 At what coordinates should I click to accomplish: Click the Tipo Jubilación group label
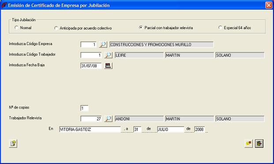(x=24, y=20)
